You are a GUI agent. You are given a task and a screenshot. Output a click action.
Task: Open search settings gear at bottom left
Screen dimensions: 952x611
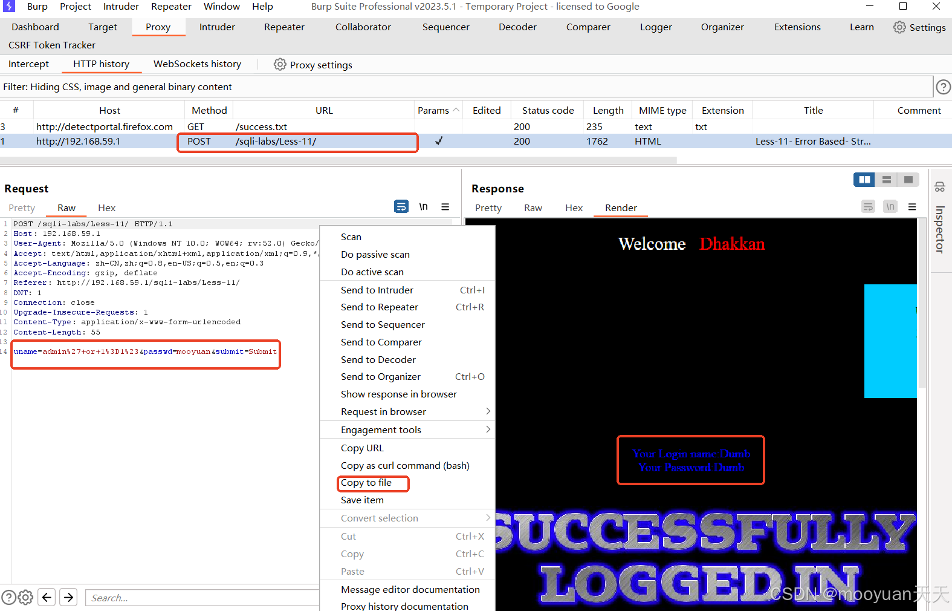tap(25, 598)
